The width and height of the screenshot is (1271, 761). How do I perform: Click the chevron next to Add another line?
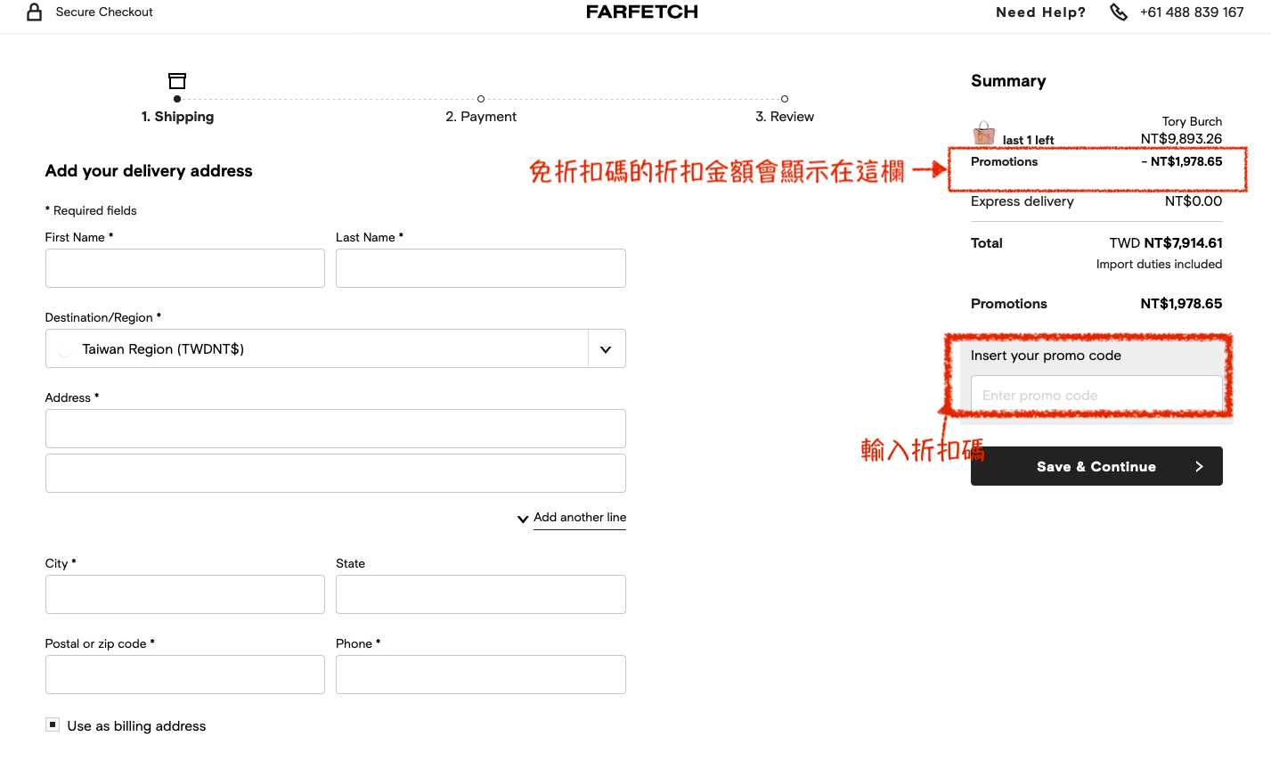[523, 519]
